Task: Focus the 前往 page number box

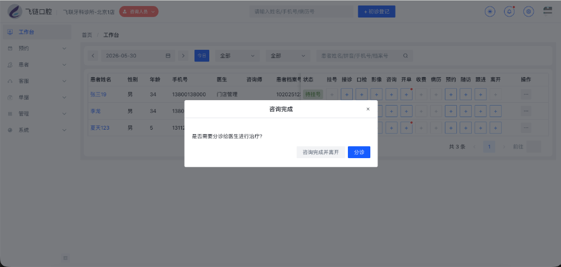Action: pyautogui.click(x=534, y=147)
